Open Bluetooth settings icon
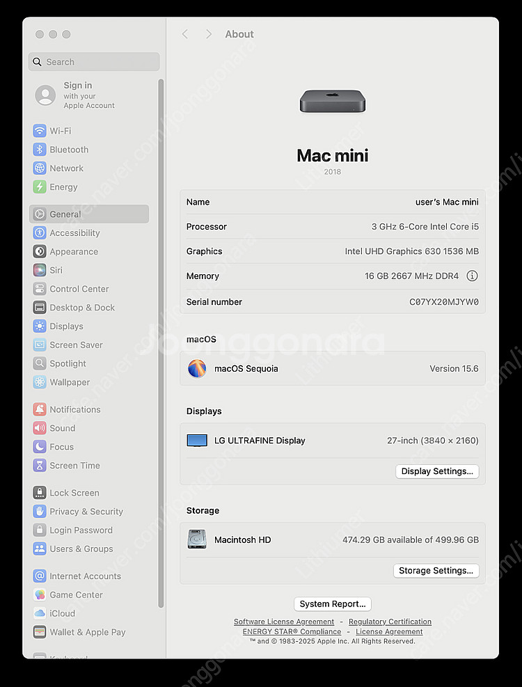Screen dimensions: 522x687 click(x=40, y=150)
